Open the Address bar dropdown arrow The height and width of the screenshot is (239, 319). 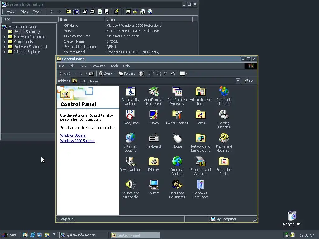coord(238,81)
